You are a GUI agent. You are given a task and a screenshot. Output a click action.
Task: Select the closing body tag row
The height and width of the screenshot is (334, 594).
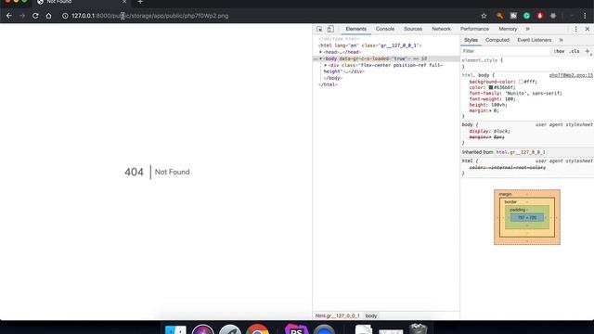pyautogui.click(x=333, y=78)
